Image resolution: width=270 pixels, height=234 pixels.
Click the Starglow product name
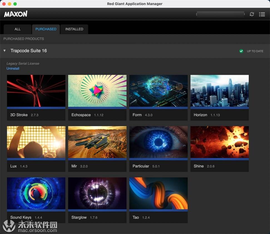point(79,217)
